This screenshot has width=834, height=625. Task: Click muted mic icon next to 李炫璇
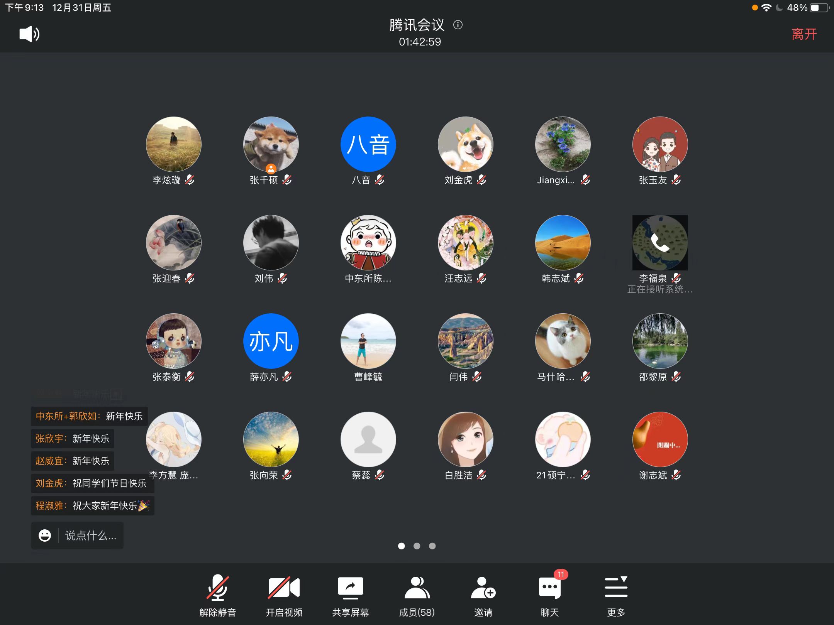click(x=190, y=180)
